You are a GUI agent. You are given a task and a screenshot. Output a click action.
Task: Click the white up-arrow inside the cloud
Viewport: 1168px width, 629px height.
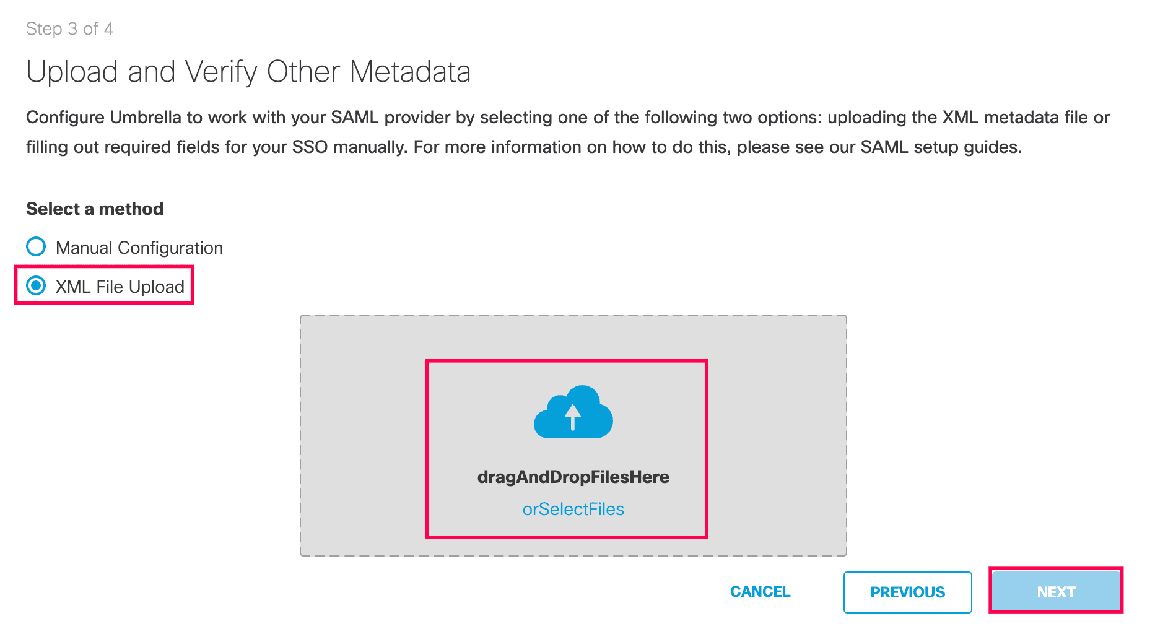[573, 417]
